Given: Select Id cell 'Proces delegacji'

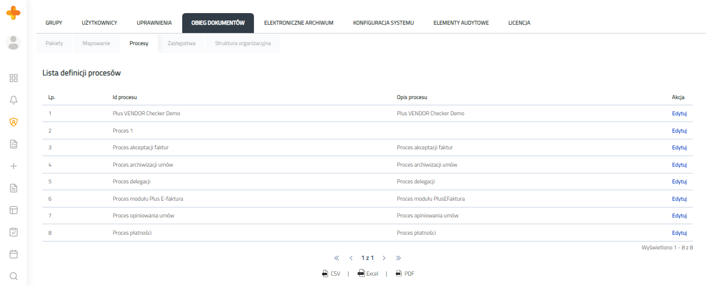Looking at the screenshot, I should pos(131,182).
